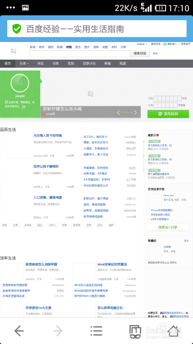
Task: Click the 我的收入 green icon link
Action: (x=170, y=44)
